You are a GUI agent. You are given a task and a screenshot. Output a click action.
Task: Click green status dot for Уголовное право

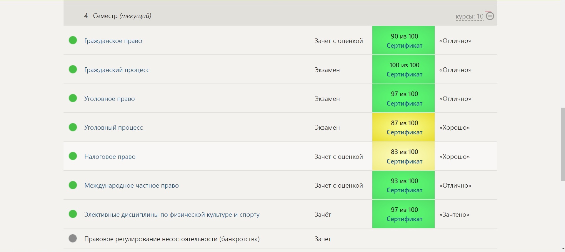(x=73, y=98)
